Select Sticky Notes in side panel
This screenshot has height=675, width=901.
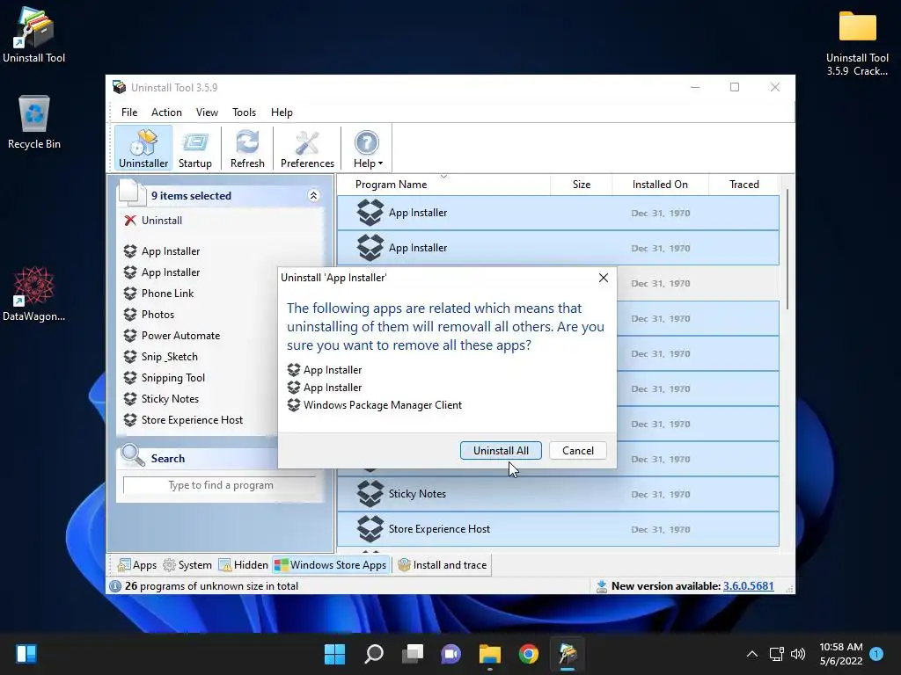pyautogui.click(x=170, y=399)
